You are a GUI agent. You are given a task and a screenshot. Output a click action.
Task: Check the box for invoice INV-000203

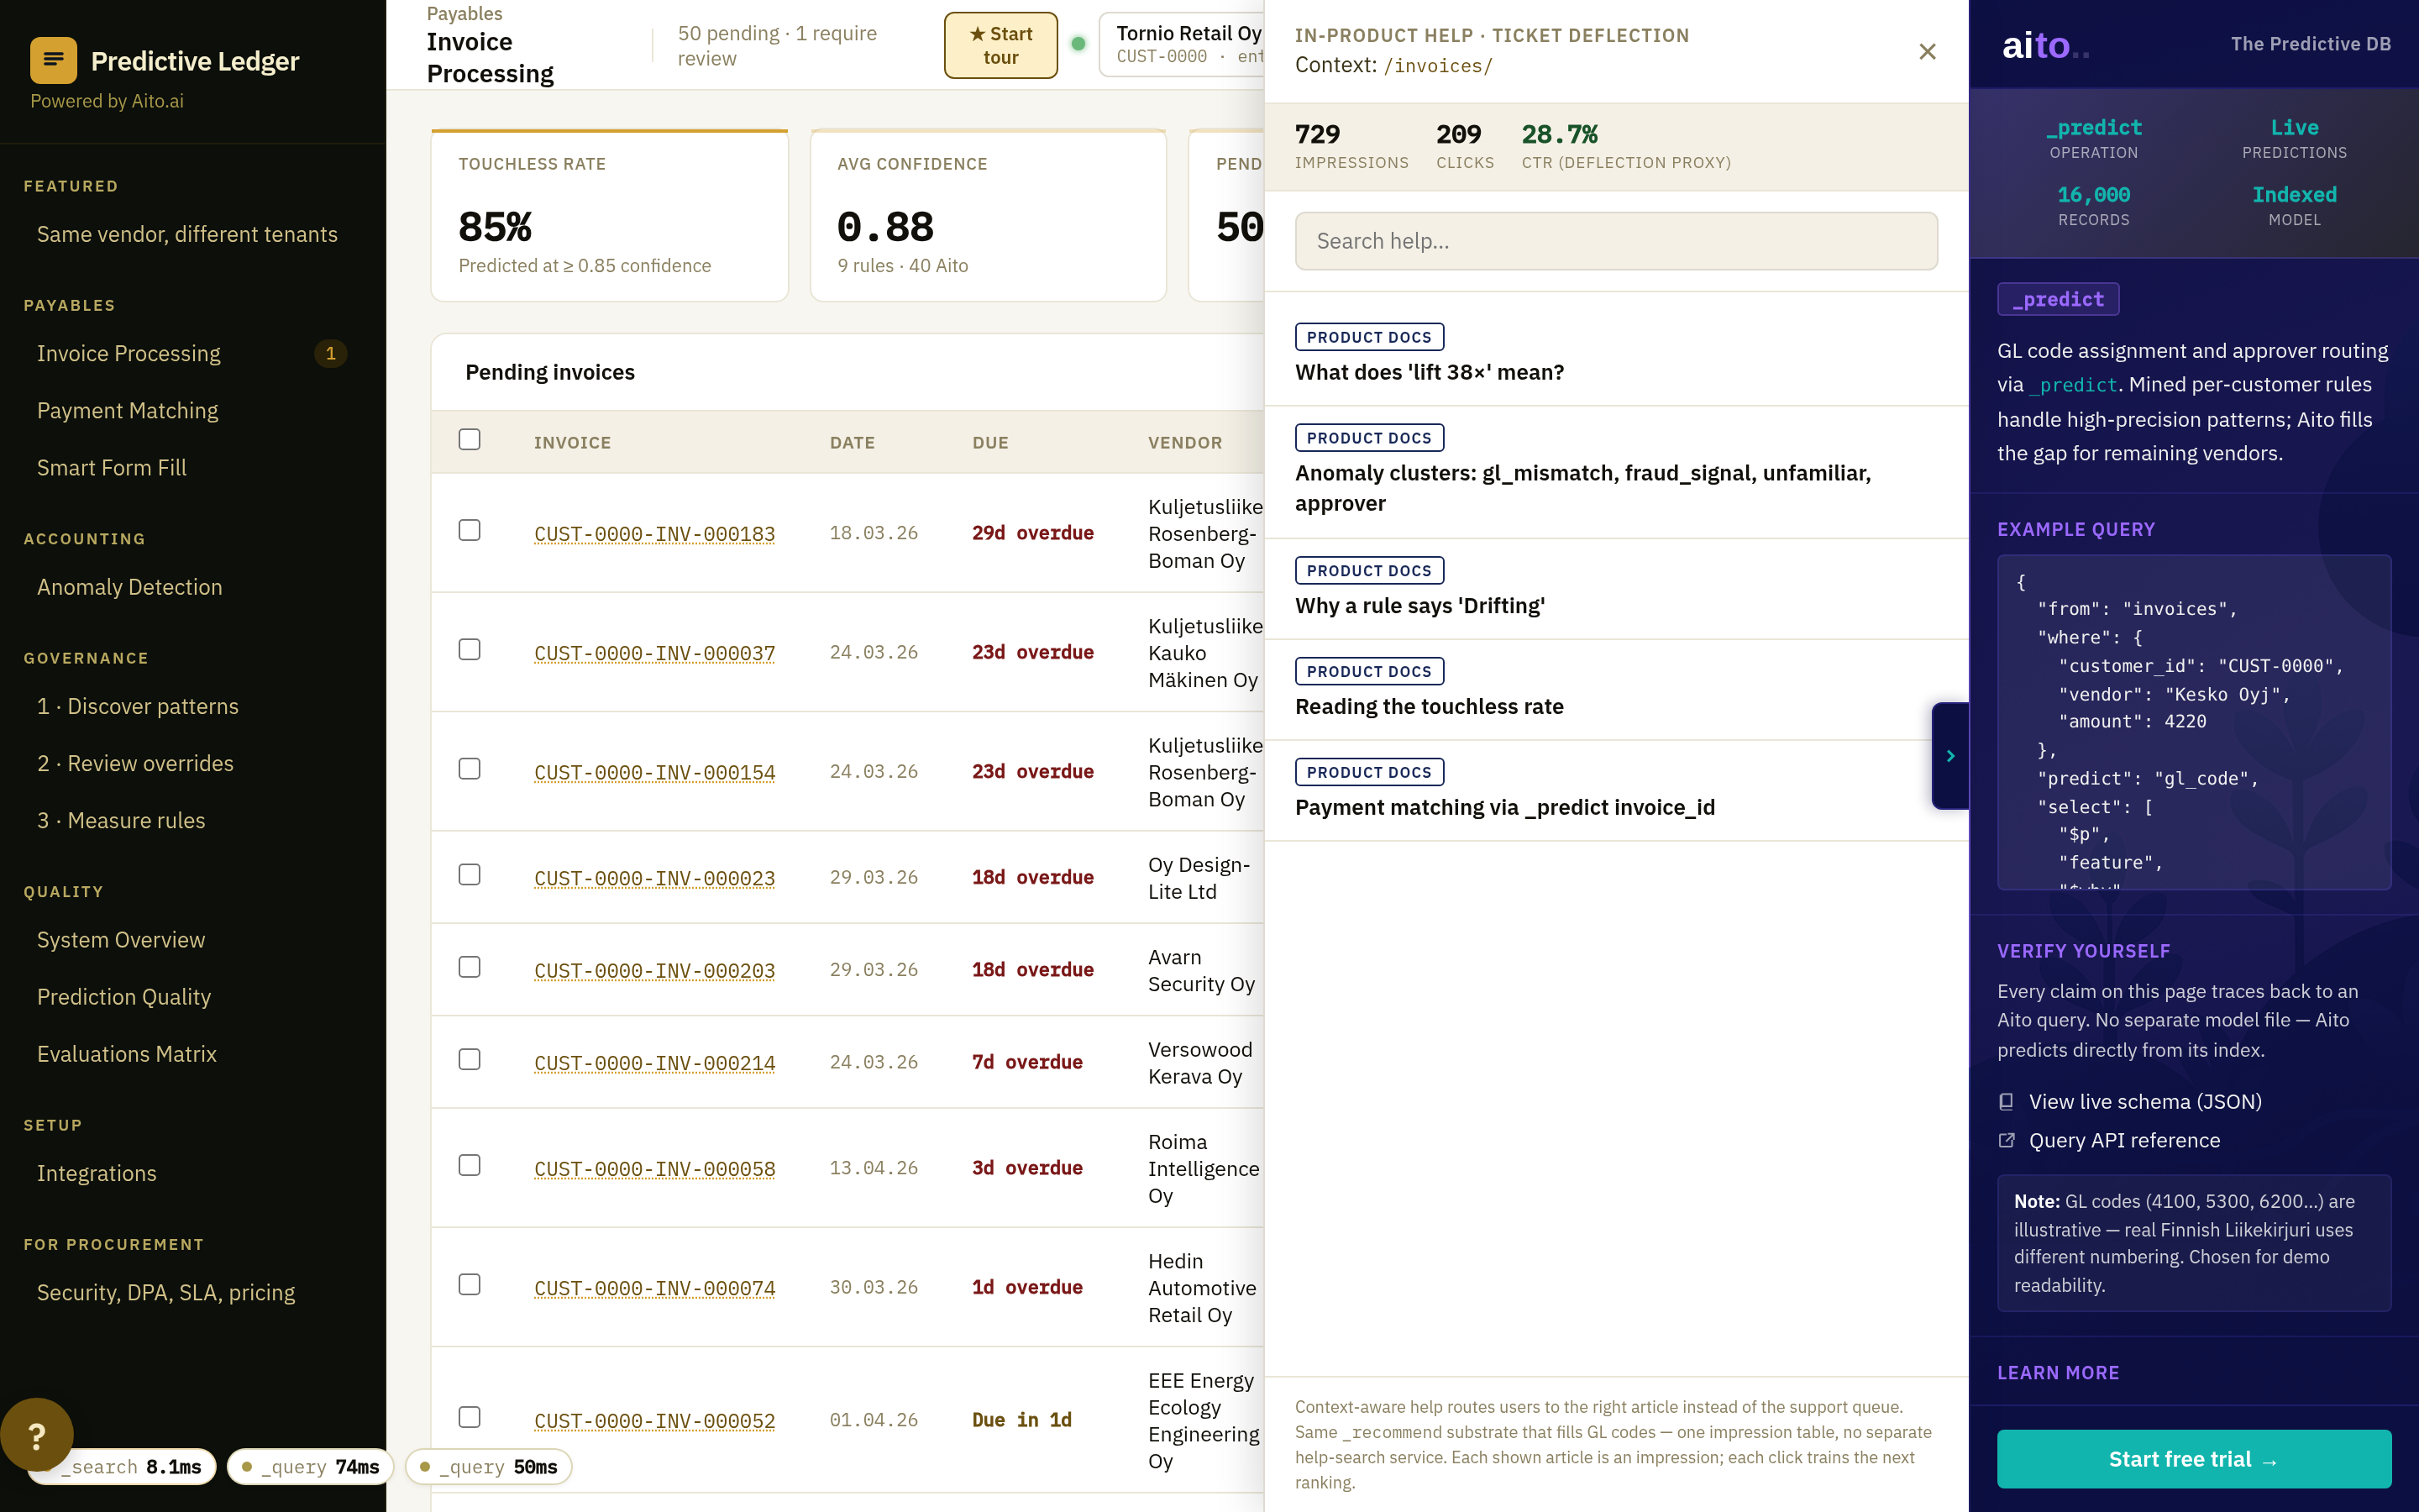469,967
